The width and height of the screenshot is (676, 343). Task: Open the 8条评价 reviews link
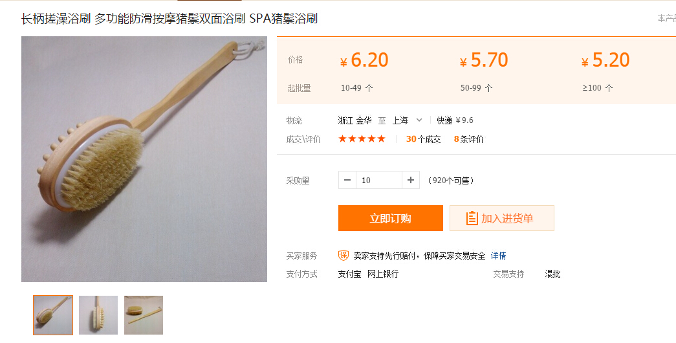click(x=468, y=139)
